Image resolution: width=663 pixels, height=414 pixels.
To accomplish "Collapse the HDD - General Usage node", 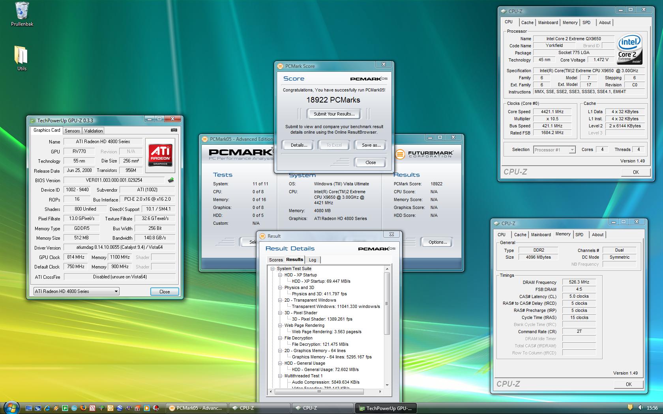I will (x=280, y=363).
